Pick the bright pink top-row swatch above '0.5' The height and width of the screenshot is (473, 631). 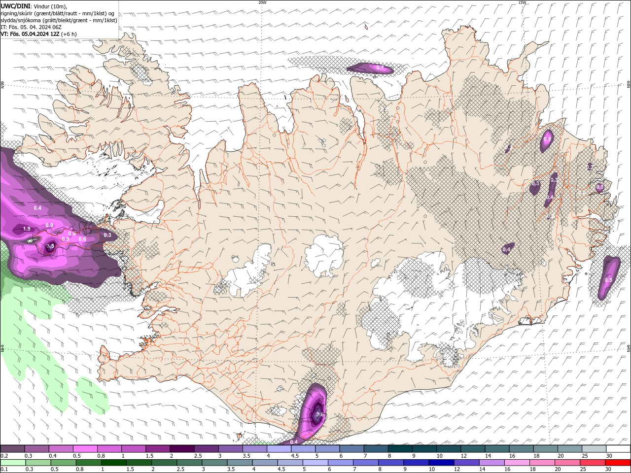[85, 449]
